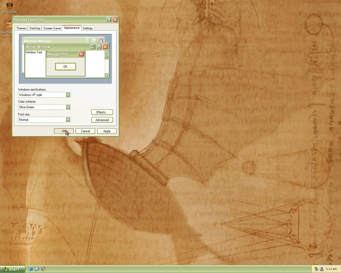Click the Safely Remove Hardware tray icon

pyautogui.click(x=316, y=269)
